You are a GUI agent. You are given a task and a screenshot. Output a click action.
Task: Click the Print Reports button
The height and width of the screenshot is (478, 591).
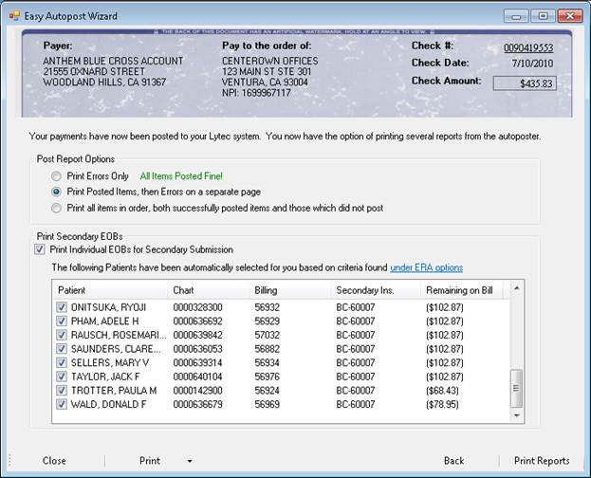(541, 461)
